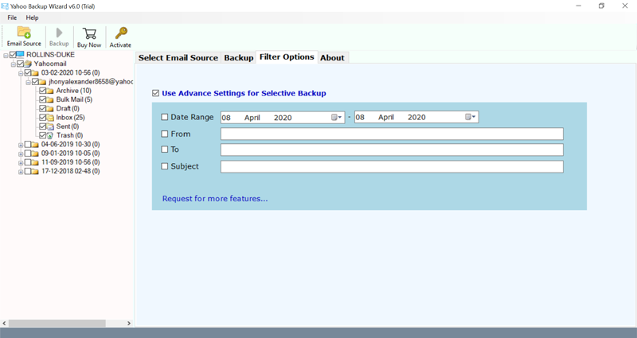Click the jhonyalexander8658 account folder icon
The height and width of the screenshot is (338, 637).
pyautogui.click(x=43, y=82)
